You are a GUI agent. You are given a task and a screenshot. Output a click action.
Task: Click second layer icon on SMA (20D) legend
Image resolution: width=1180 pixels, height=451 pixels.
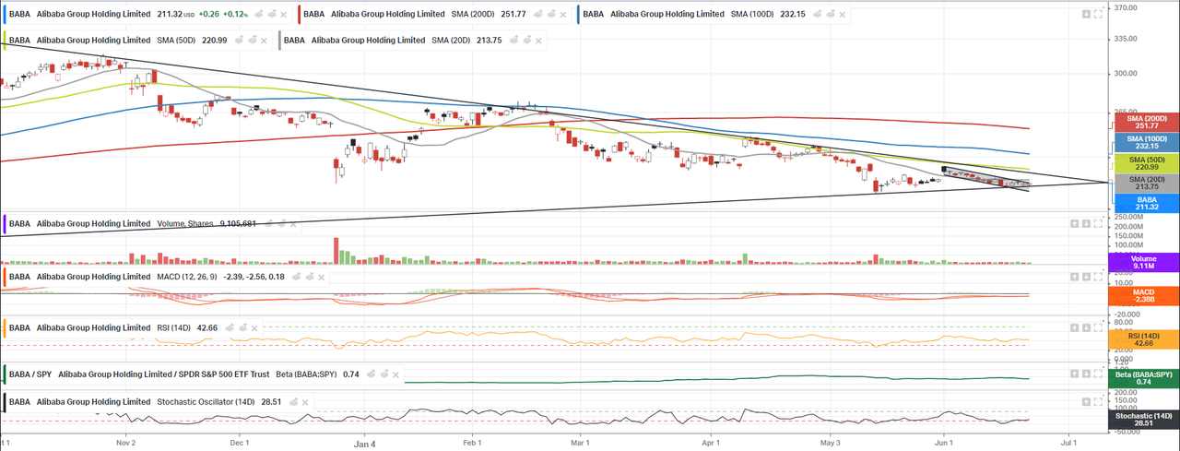pyautogui.click(x=526, y=41)
